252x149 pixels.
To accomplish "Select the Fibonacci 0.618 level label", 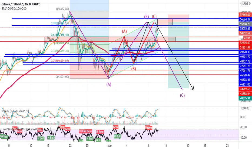I will (x=60, y=35).
